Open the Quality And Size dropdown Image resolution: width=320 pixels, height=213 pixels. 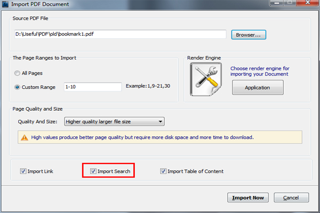point(114,121)
